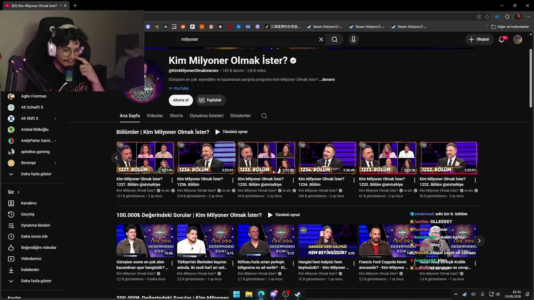Screen dimensions: 534x300
Task: Open the Siz section chevron
Action: [x=18, y=192]
